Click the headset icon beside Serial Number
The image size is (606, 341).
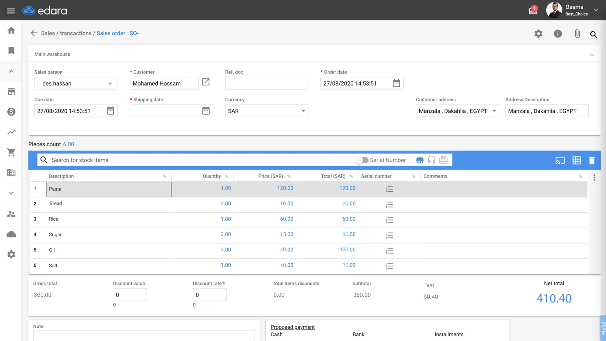(431, 160)
